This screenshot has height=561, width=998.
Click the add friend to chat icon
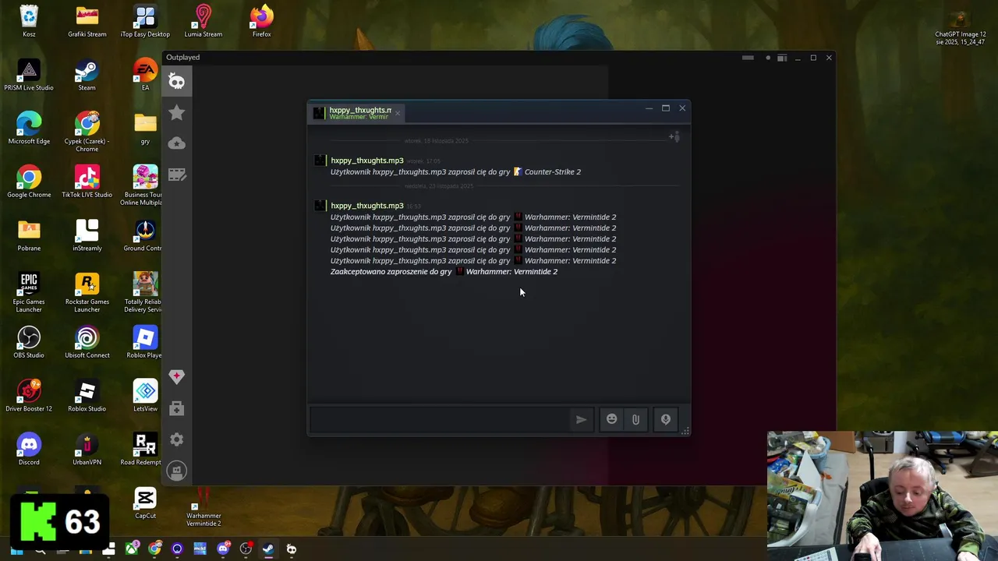(x=674, y=137)
